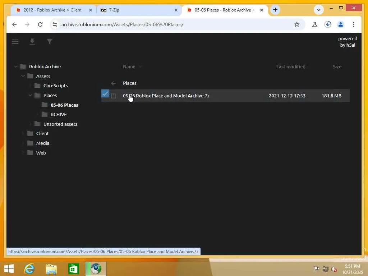Screen dimensions: 368x276
Task: Close the 7-Zip tab
Action: pos(176,10)
